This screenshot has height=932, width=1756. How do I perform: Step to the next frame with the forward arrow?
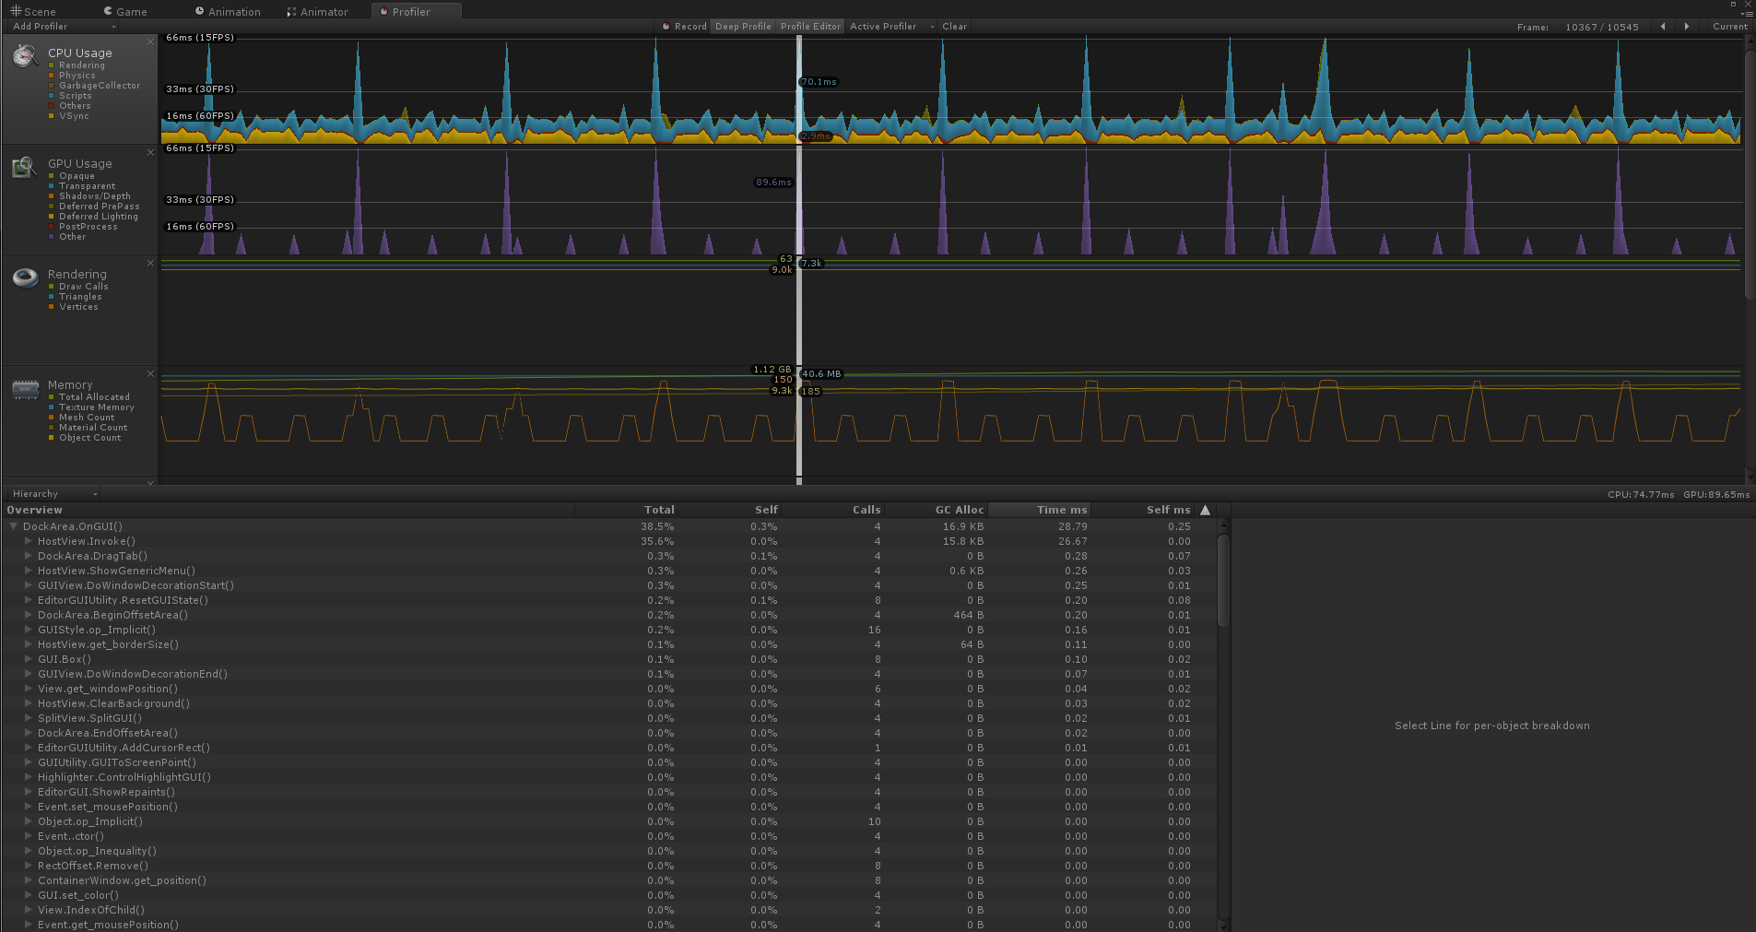click(x=1687, y=26)
